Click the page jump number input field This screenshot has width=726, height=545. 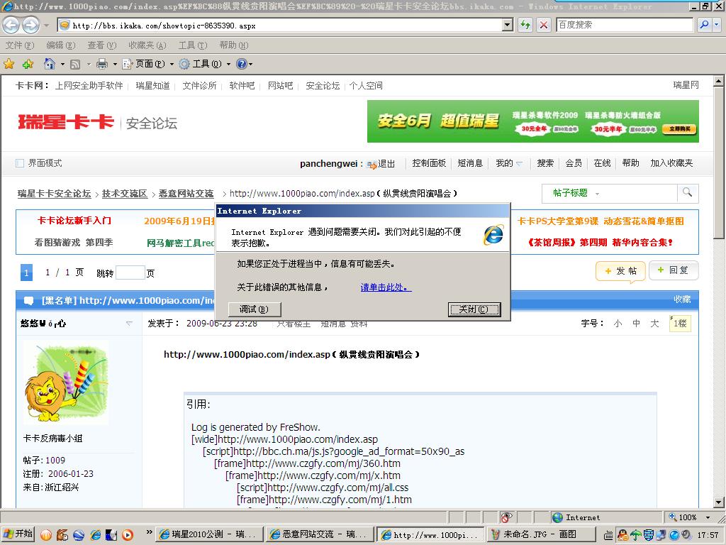pos(130,272)
